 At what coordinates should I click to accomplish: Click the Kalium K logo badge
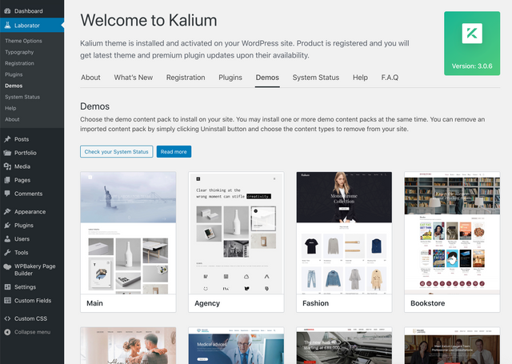pyautogui.click(x=472, y=34)
